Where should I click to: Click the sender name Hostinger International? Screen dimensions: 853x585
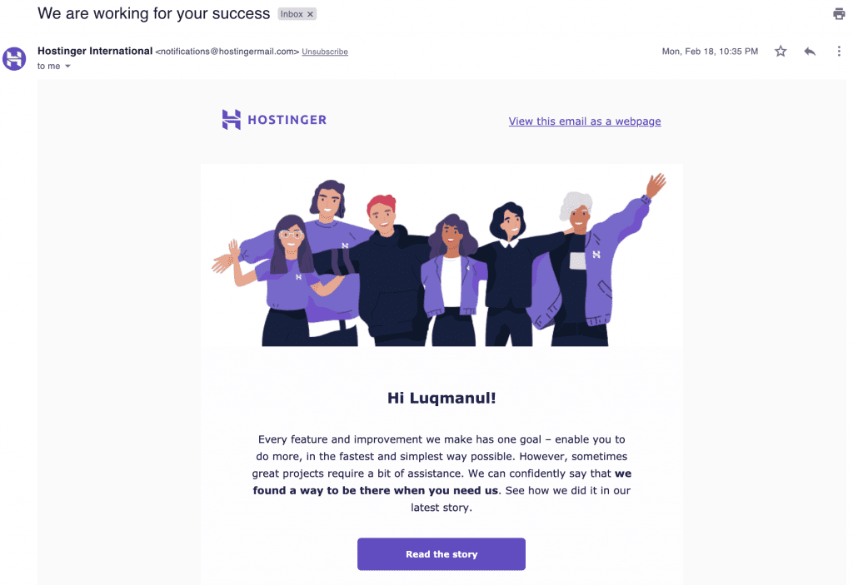click(95, 51)
